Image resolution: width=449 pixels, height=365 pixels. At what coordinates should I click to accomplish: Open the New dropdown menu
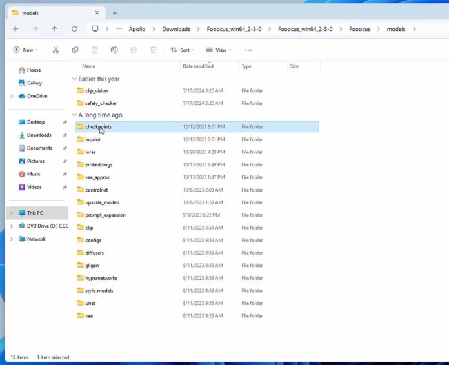pos(26,50)
